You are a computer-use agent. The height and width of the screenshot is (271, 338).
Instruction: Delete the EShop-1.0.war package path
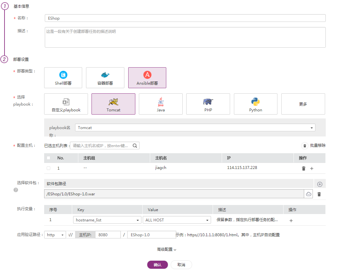click(x=319, y=194)
